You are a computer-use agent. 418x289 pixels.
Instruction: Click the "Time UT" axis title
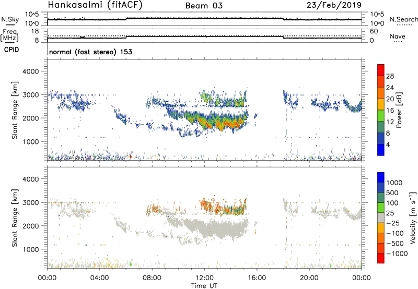tap(204, 286)
